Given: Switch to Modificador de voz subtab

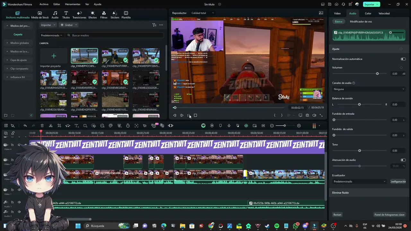Looking at the screenshot, I should click(x=361, y=21).
